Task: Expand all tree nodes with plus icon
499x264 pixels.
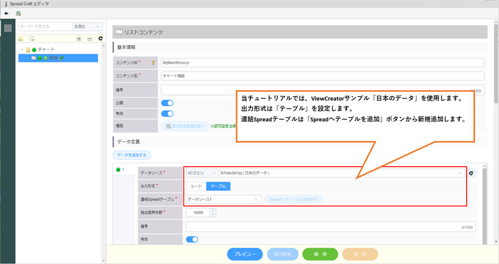Action: tap(79, 39)
